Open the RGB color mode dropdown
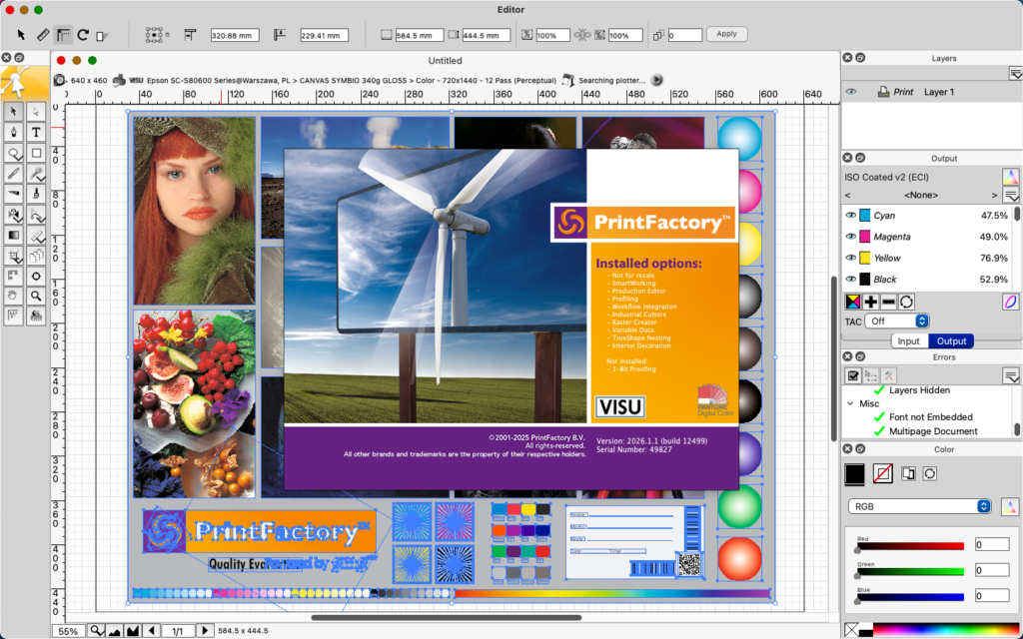The width and height of the screenshot is (1023, 639). coord(919,506)
